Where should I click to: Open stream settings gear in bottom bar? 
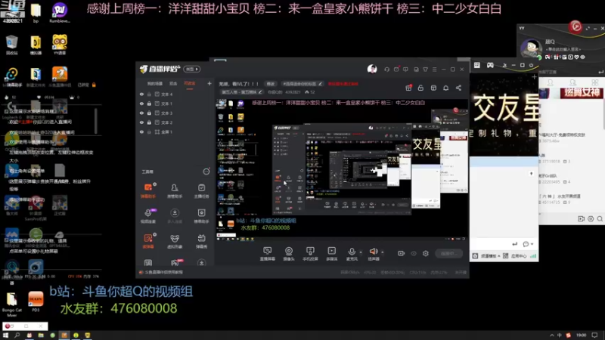click(x=426, y=253)
